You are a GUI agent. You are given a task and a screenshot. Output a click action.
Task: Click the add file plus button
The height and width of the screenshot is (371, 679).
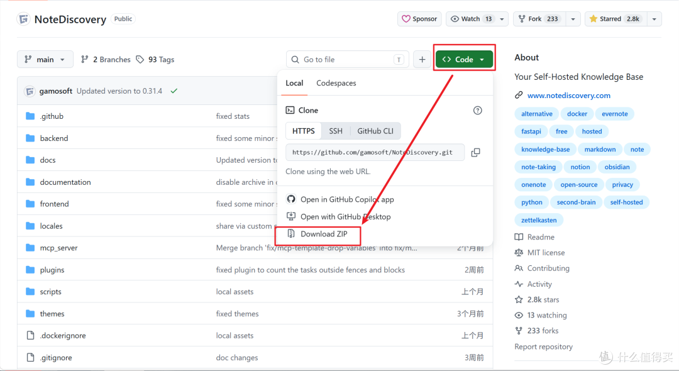pos(422,60)
